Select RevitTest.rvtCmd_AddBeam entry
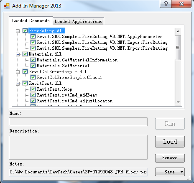The image size is (194, 183). point(67,95)
